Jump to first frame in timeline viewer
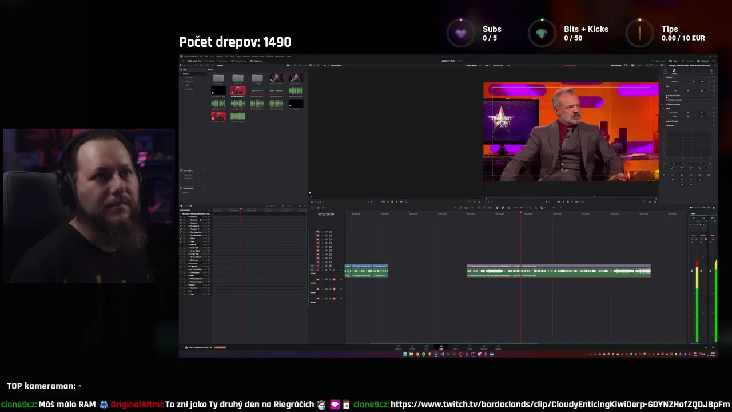Image resolution: width=732 pixels, height=412 pixels. pos(558,201)
